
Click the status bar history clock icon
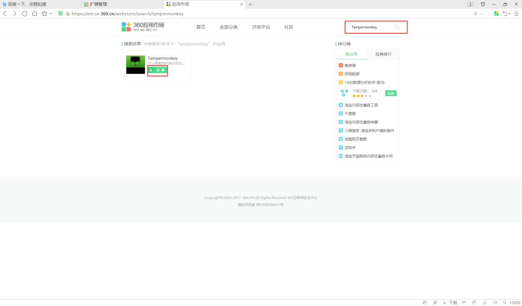pyautogui.click(x=425, y=302)
